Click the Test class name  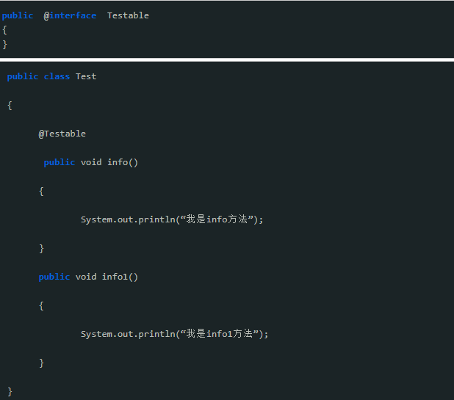[x=86, y=76]
